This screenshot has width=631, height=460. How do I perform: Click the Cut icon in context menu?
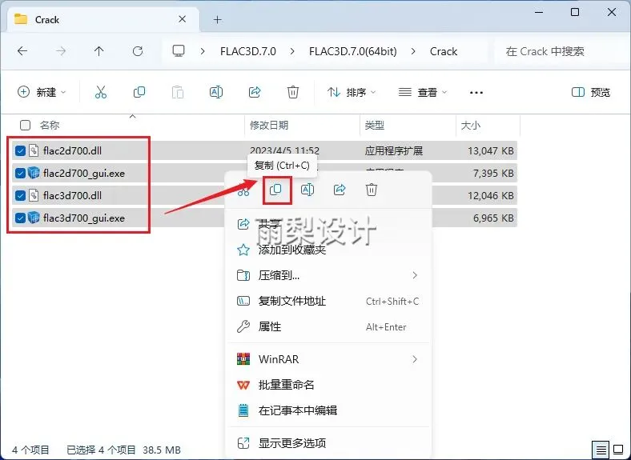(243, 191)
